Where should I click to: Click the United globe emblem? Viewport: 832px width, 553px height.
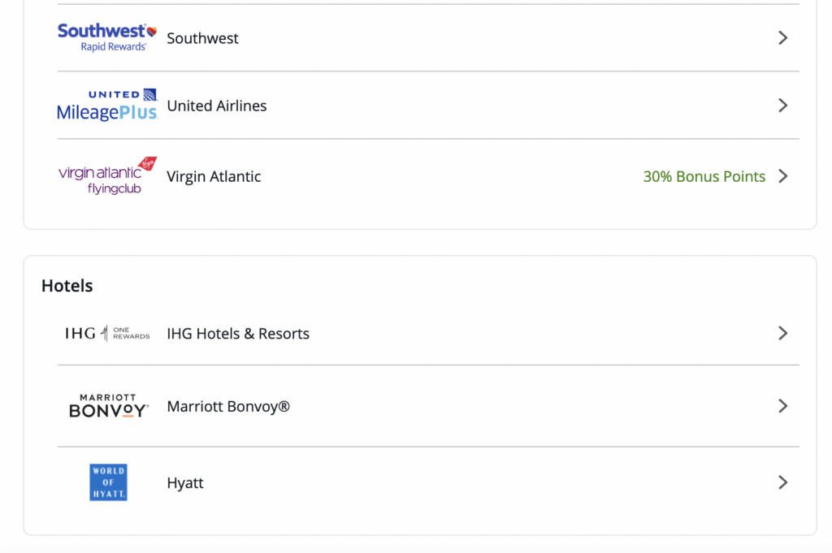click(x=151, y=96)
